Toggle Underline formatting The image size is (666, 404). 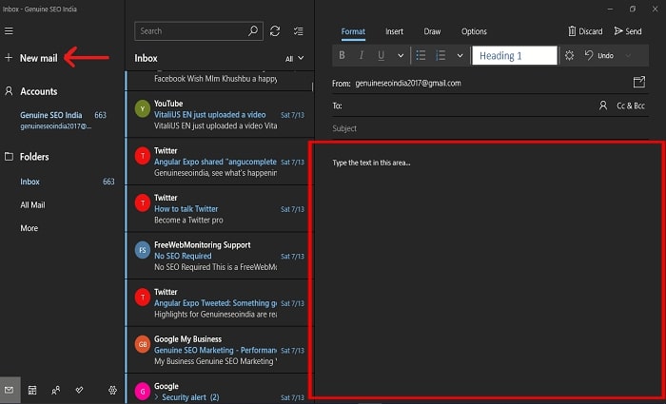click(381, 55)
